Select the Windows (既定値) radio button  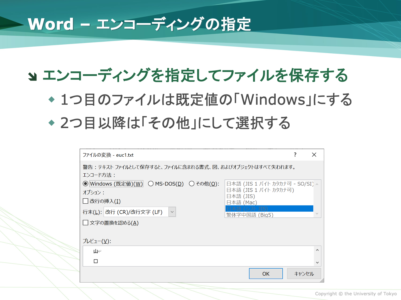pyautogui.click(x=86, y=184)
